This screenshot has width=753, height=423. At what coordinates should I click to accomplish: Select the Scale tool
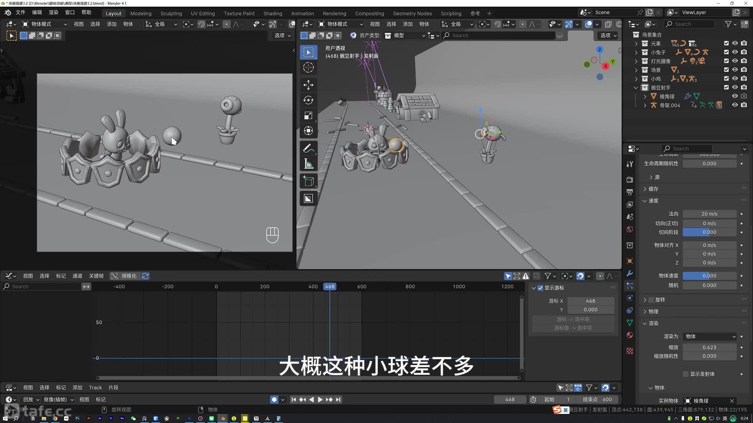pos(308,116)
